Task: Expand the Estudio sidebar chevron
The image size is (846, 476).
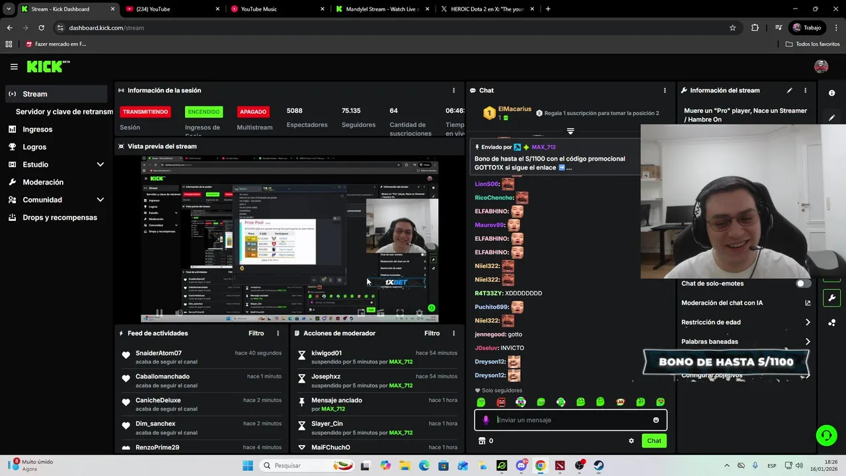Action: [x=100, y=165]
